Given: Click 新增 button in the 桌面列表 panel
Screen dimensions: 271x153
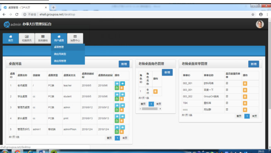Looking at the screenshot, I should pos(124,64).
